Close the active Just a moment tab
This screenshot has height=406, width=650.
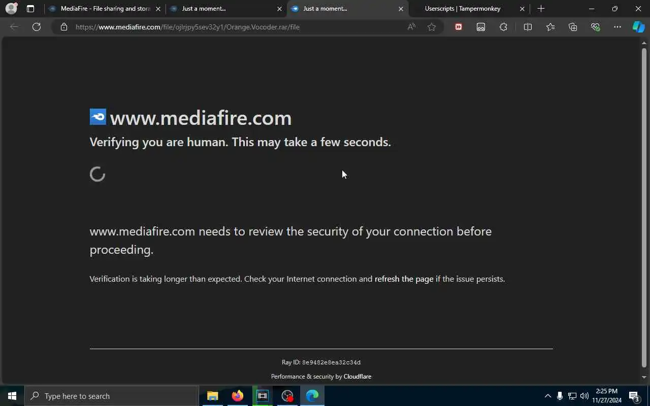(401, 9)
